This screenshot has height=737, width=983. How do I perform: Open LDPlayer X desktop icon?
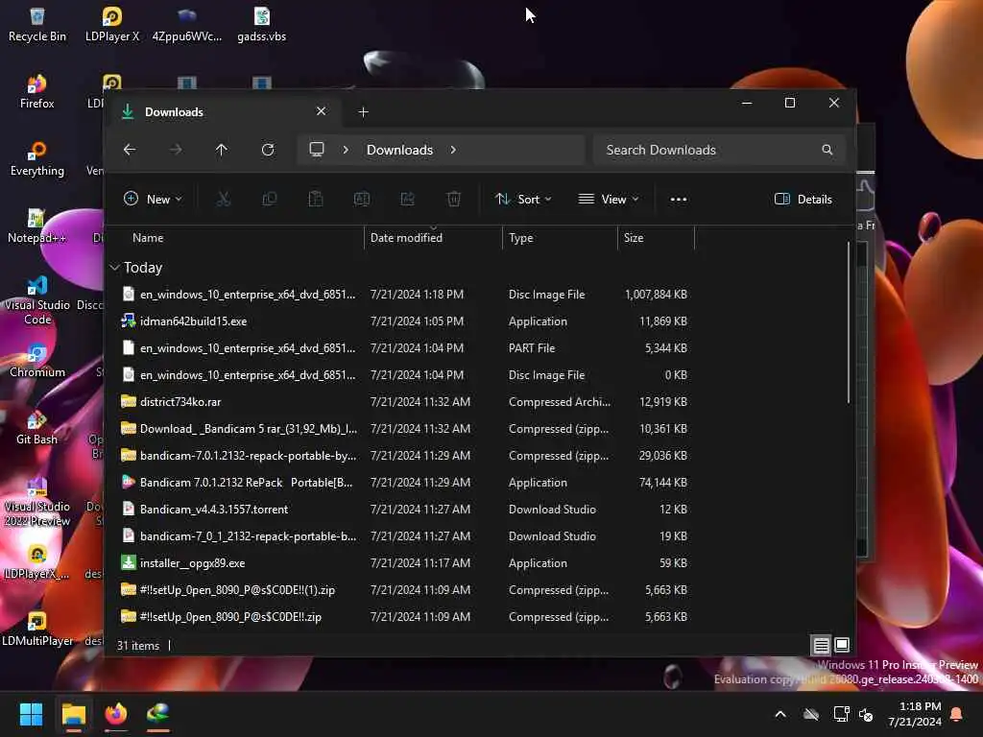pyautogui.click(x=112, y=24)
